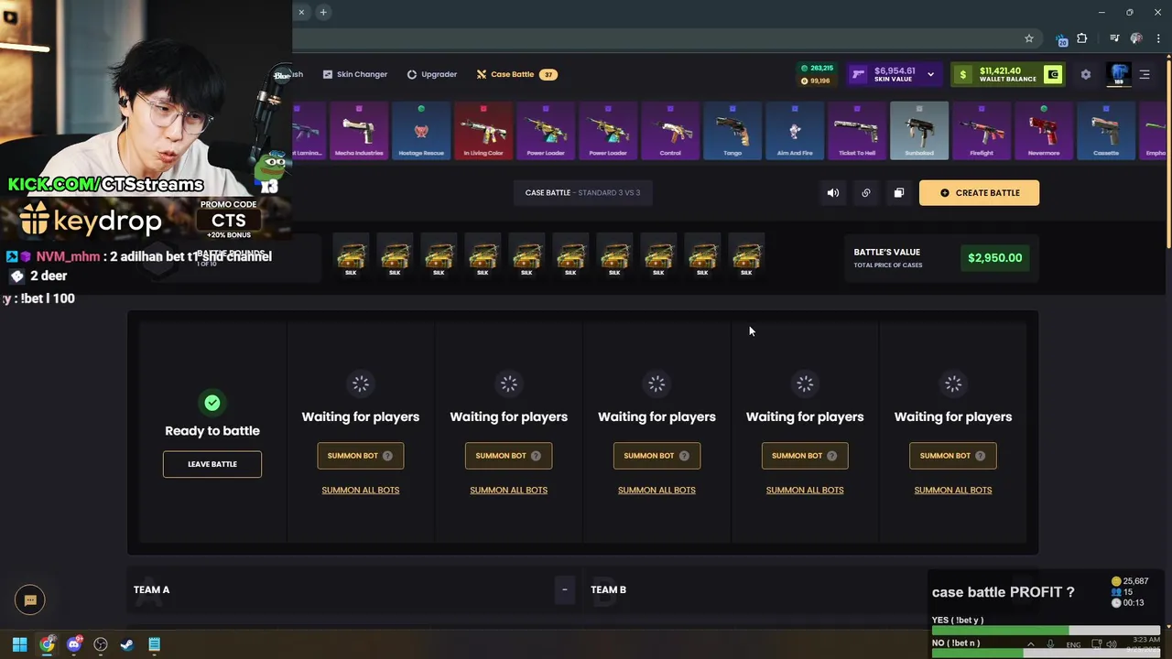This screenshot has width=1172, height=659.
Task: Click the $11,421.40 wallet balance amount
Action: tap(1000, 70)
